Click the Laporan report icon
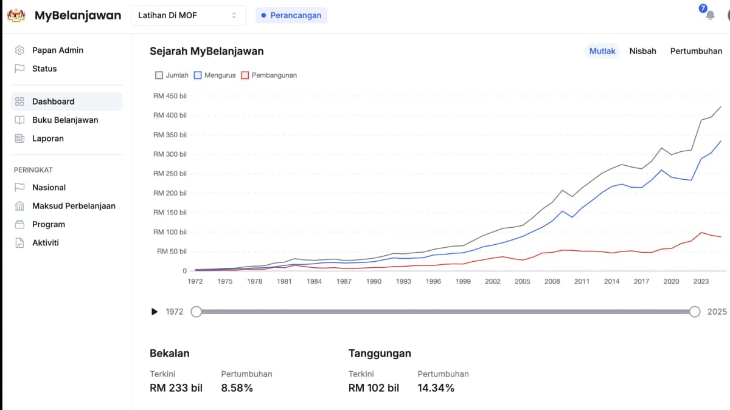The image size is (730, 410). point(19,138)
